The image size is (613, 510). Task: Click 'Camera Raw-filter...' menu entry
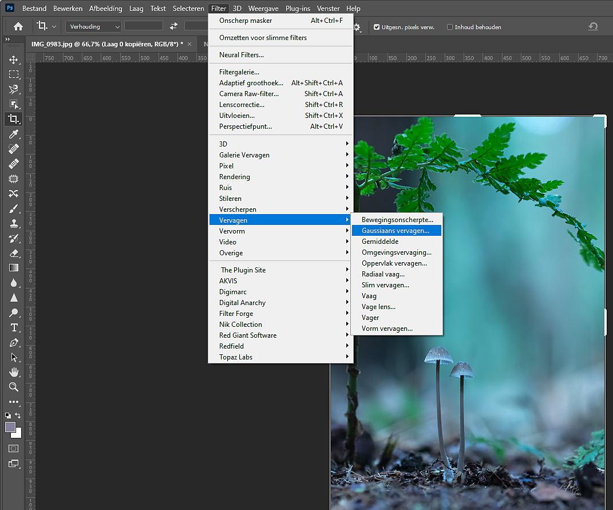click(x=249, y=94)
